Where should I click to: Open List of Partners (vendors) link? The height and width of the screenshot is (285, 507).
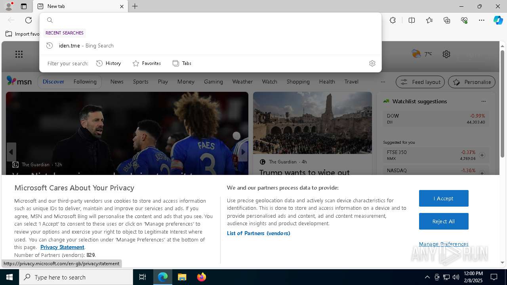259,233
